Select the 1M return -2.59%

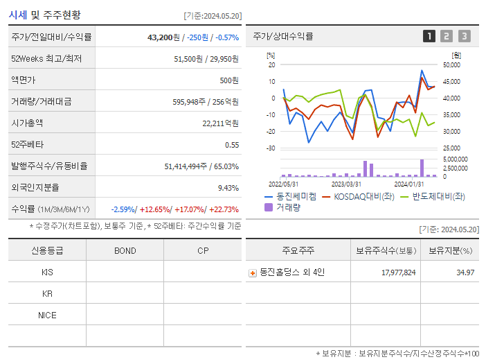(123, 209)
